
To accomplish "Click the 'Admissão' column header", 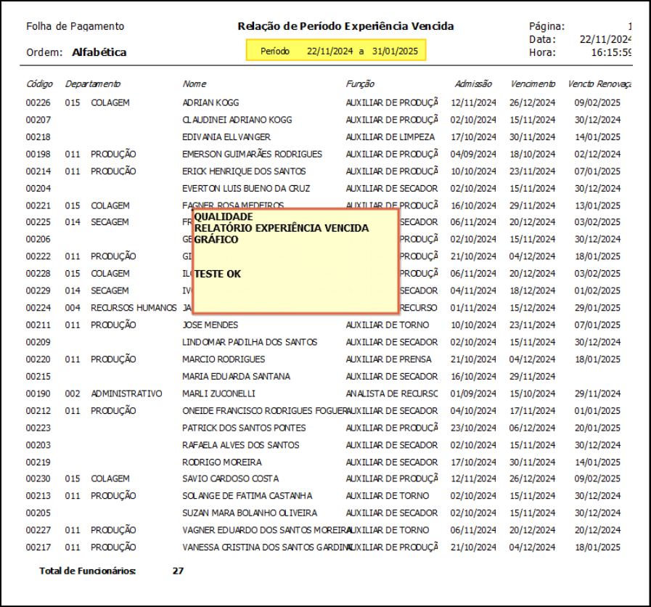I will point(473,84).
